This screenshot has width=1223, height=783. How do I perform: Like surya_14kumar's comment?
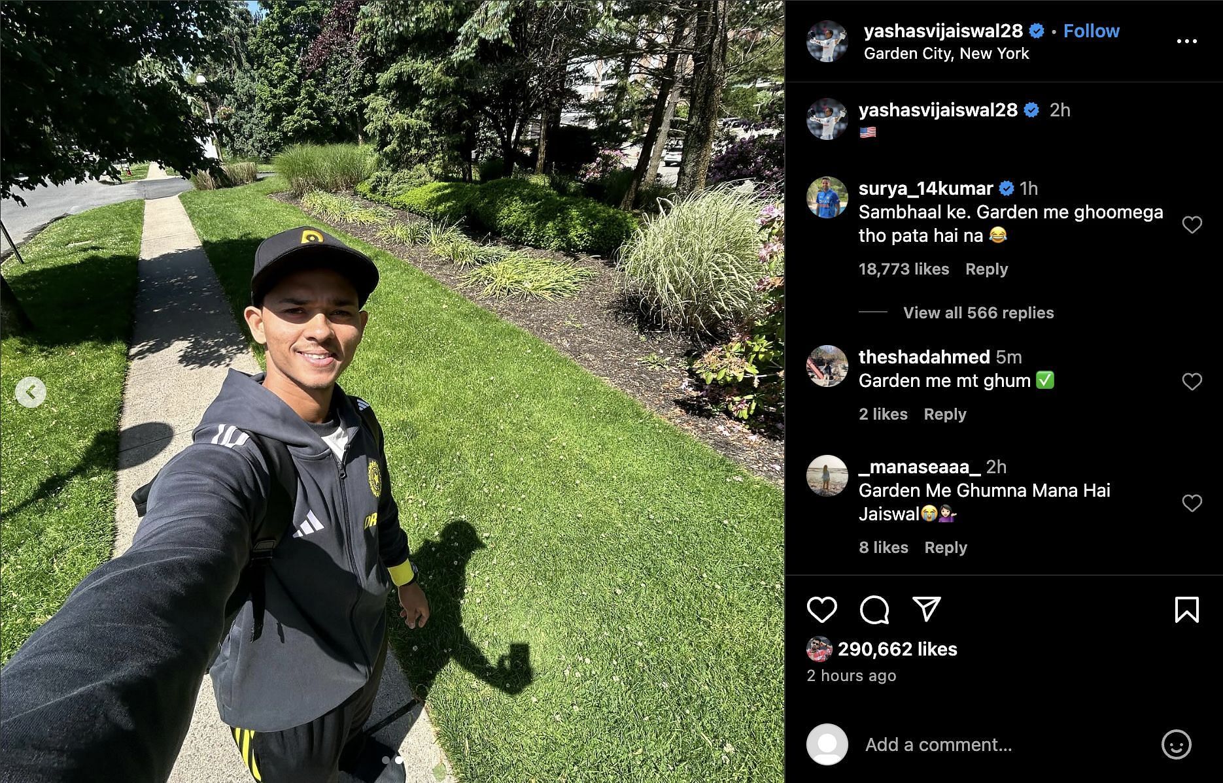tap(1192, 224)
